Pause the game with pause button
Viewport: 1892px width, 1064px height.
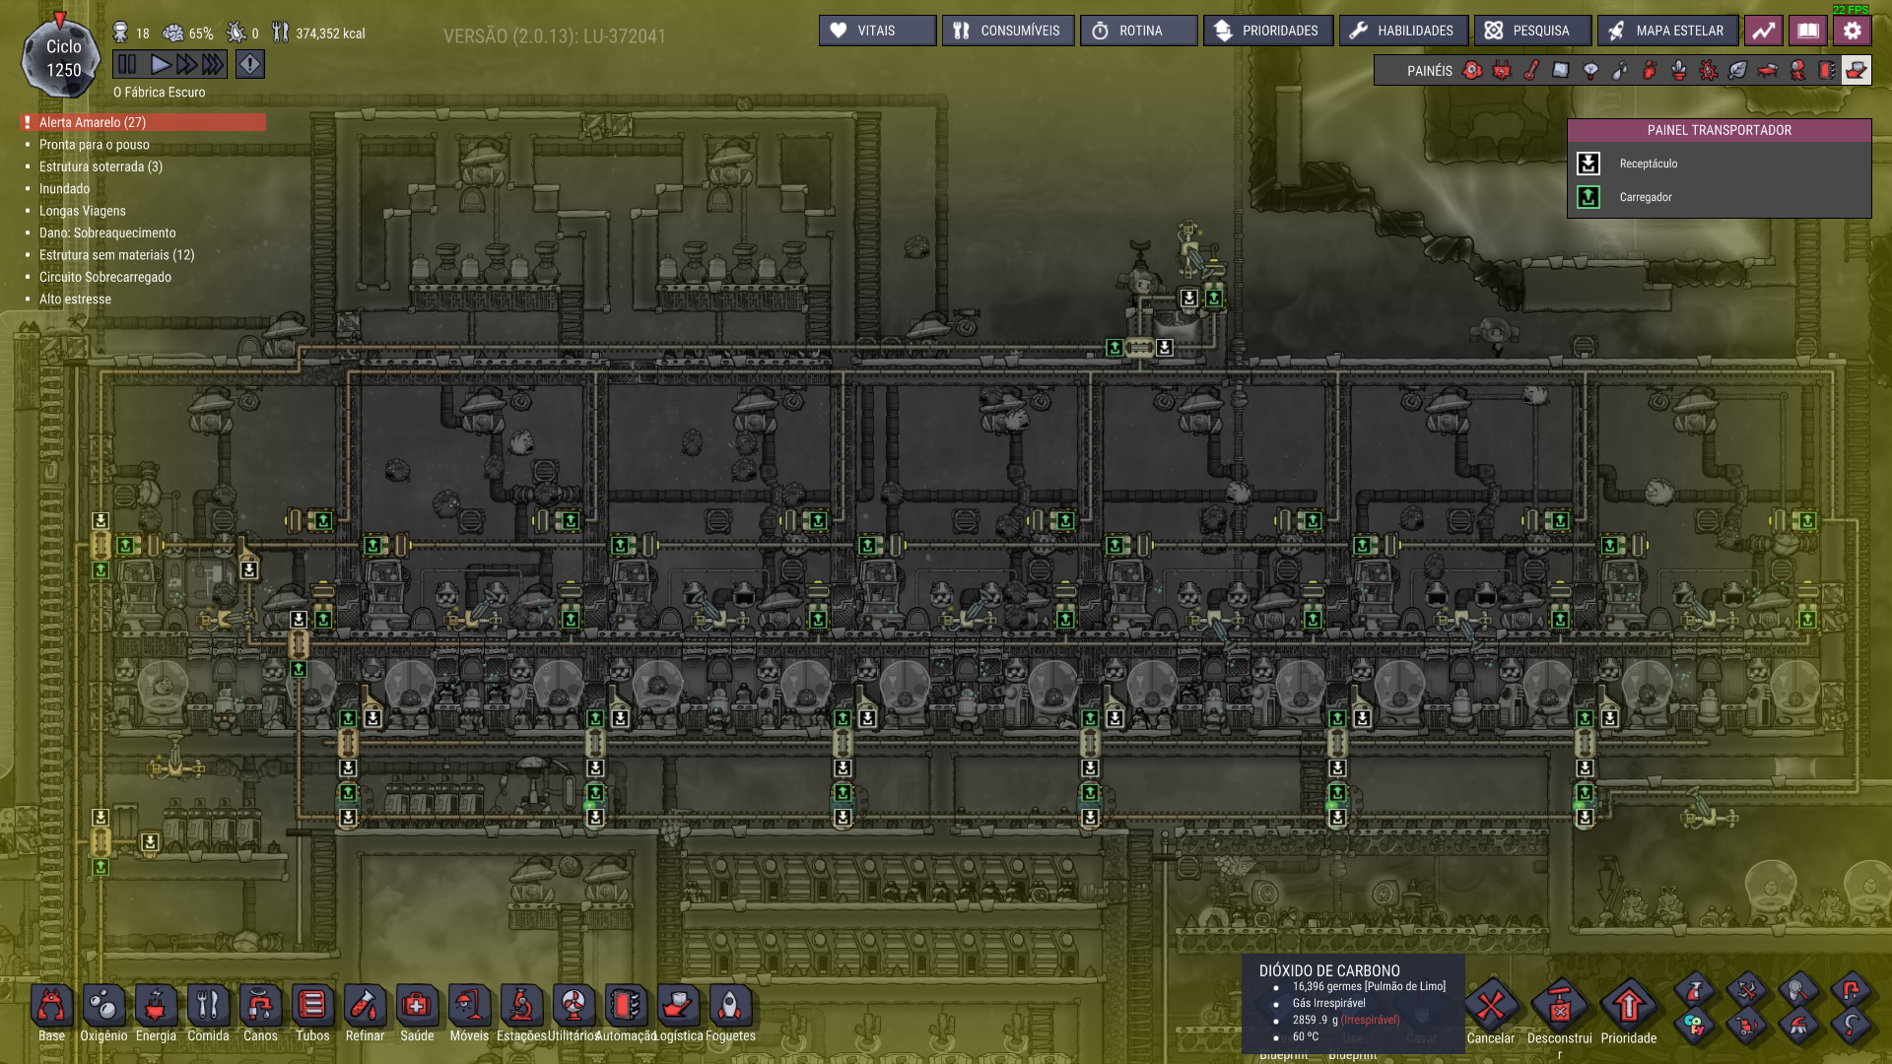click(127, 65)
